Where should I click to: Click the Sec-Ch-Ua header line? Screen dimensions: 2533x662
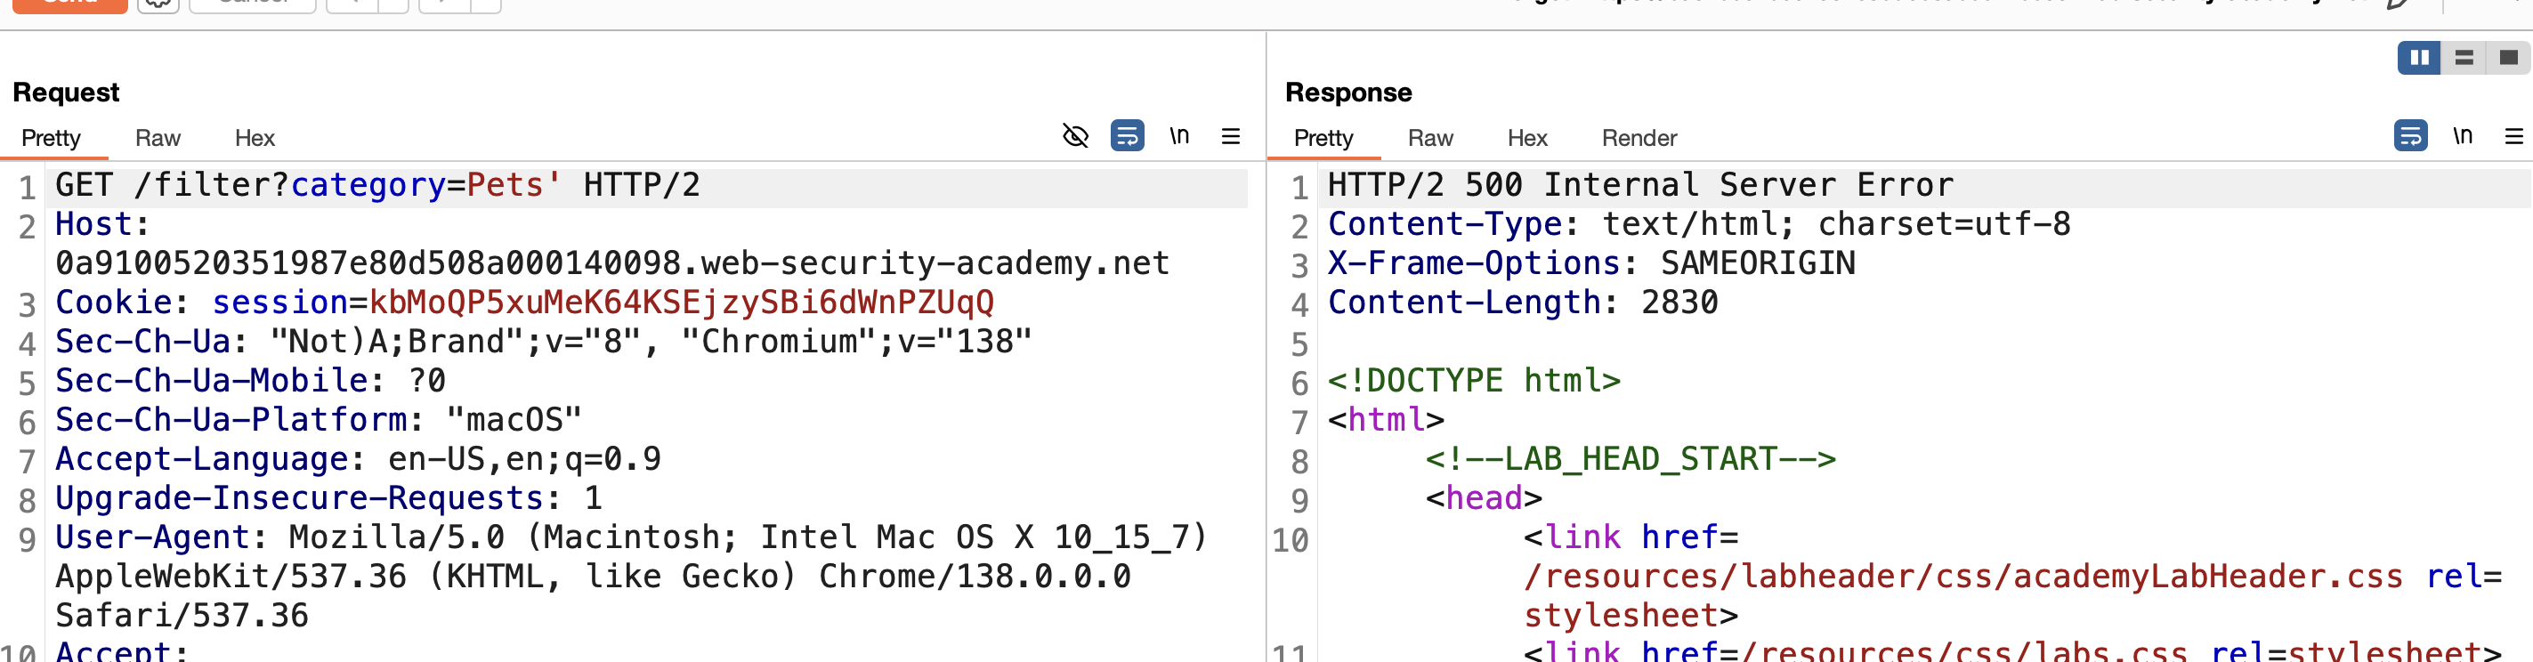[x=544, y=342]
